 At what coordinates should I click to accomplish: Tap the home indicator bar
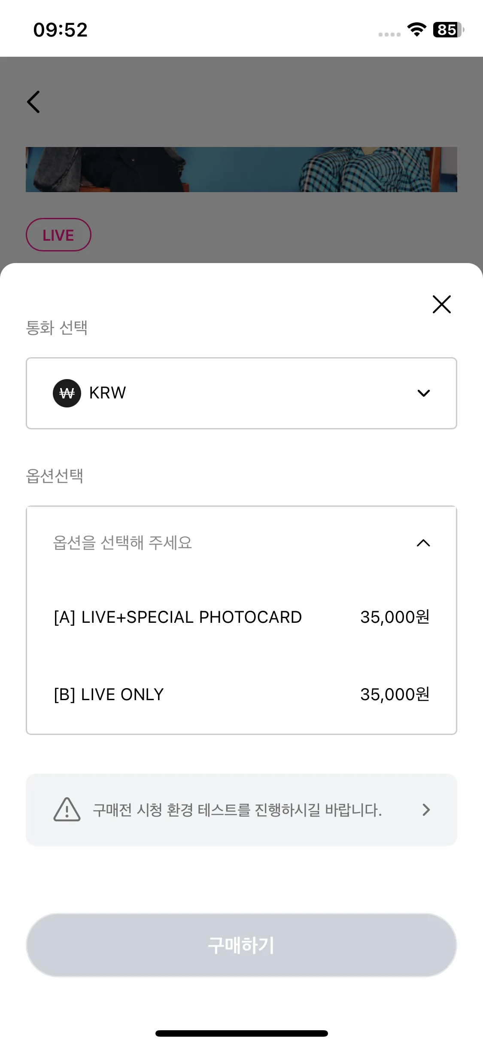[241, 1033]
